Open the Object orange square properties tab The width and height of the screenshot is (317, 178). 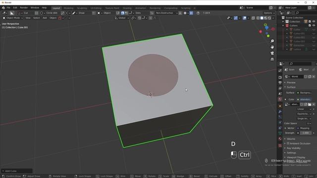point(280,106)
